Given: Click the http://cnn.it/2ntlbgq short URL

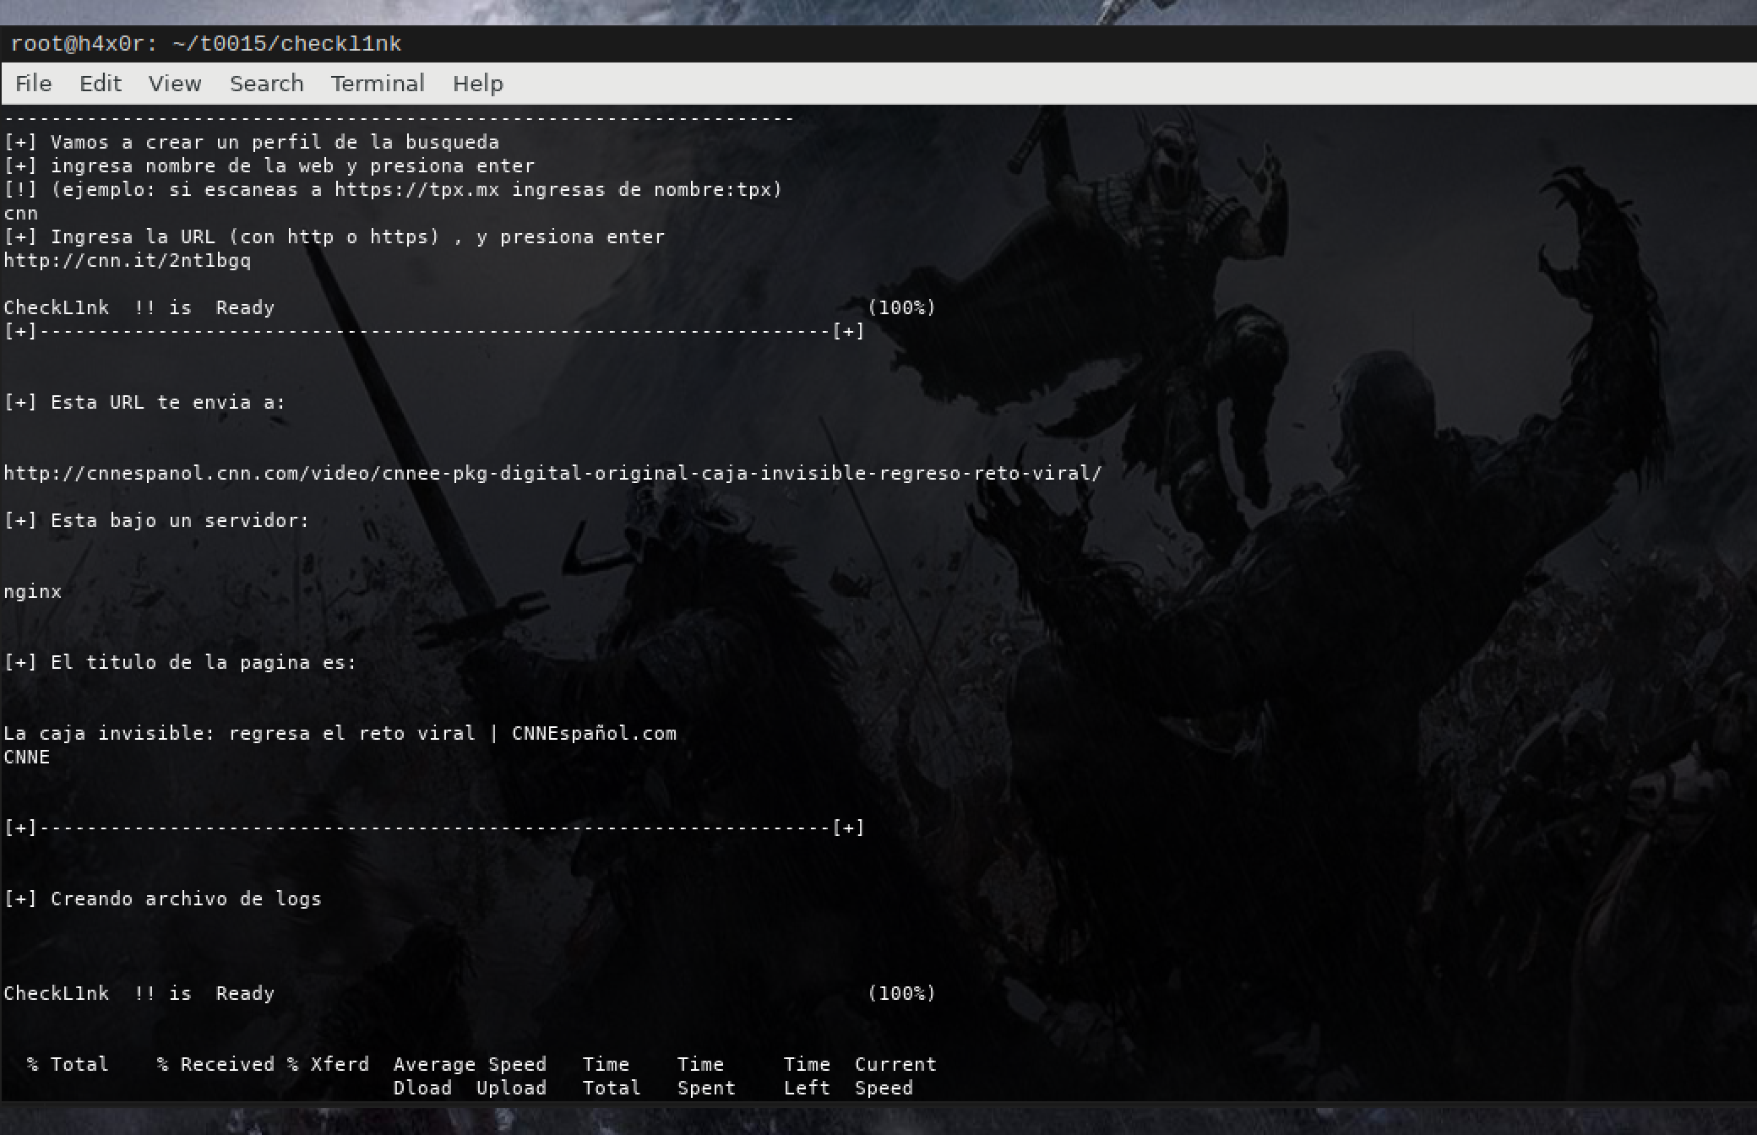Looking at the screenshot, I should click(128, 261).
